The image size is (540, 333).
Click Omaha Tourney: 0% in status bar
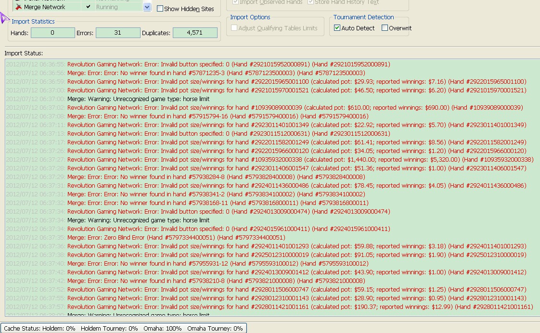[x=215, y=328]
